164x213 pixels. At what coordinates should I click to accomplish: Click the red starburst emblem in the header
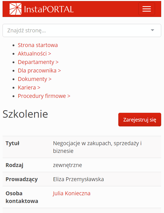tap(15, 8)
